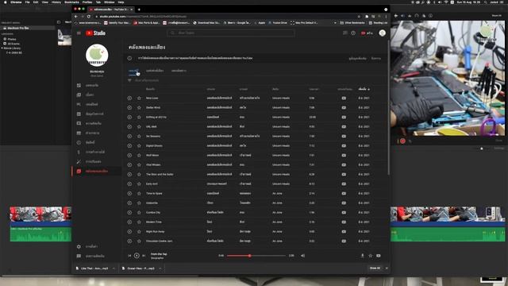Click Show All in downloads bar
The width and height of the screenshot is (508, 286).
pos(375,269)
